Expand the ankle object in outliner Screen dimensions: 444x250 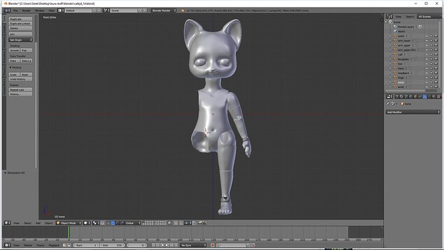(391, 36)
